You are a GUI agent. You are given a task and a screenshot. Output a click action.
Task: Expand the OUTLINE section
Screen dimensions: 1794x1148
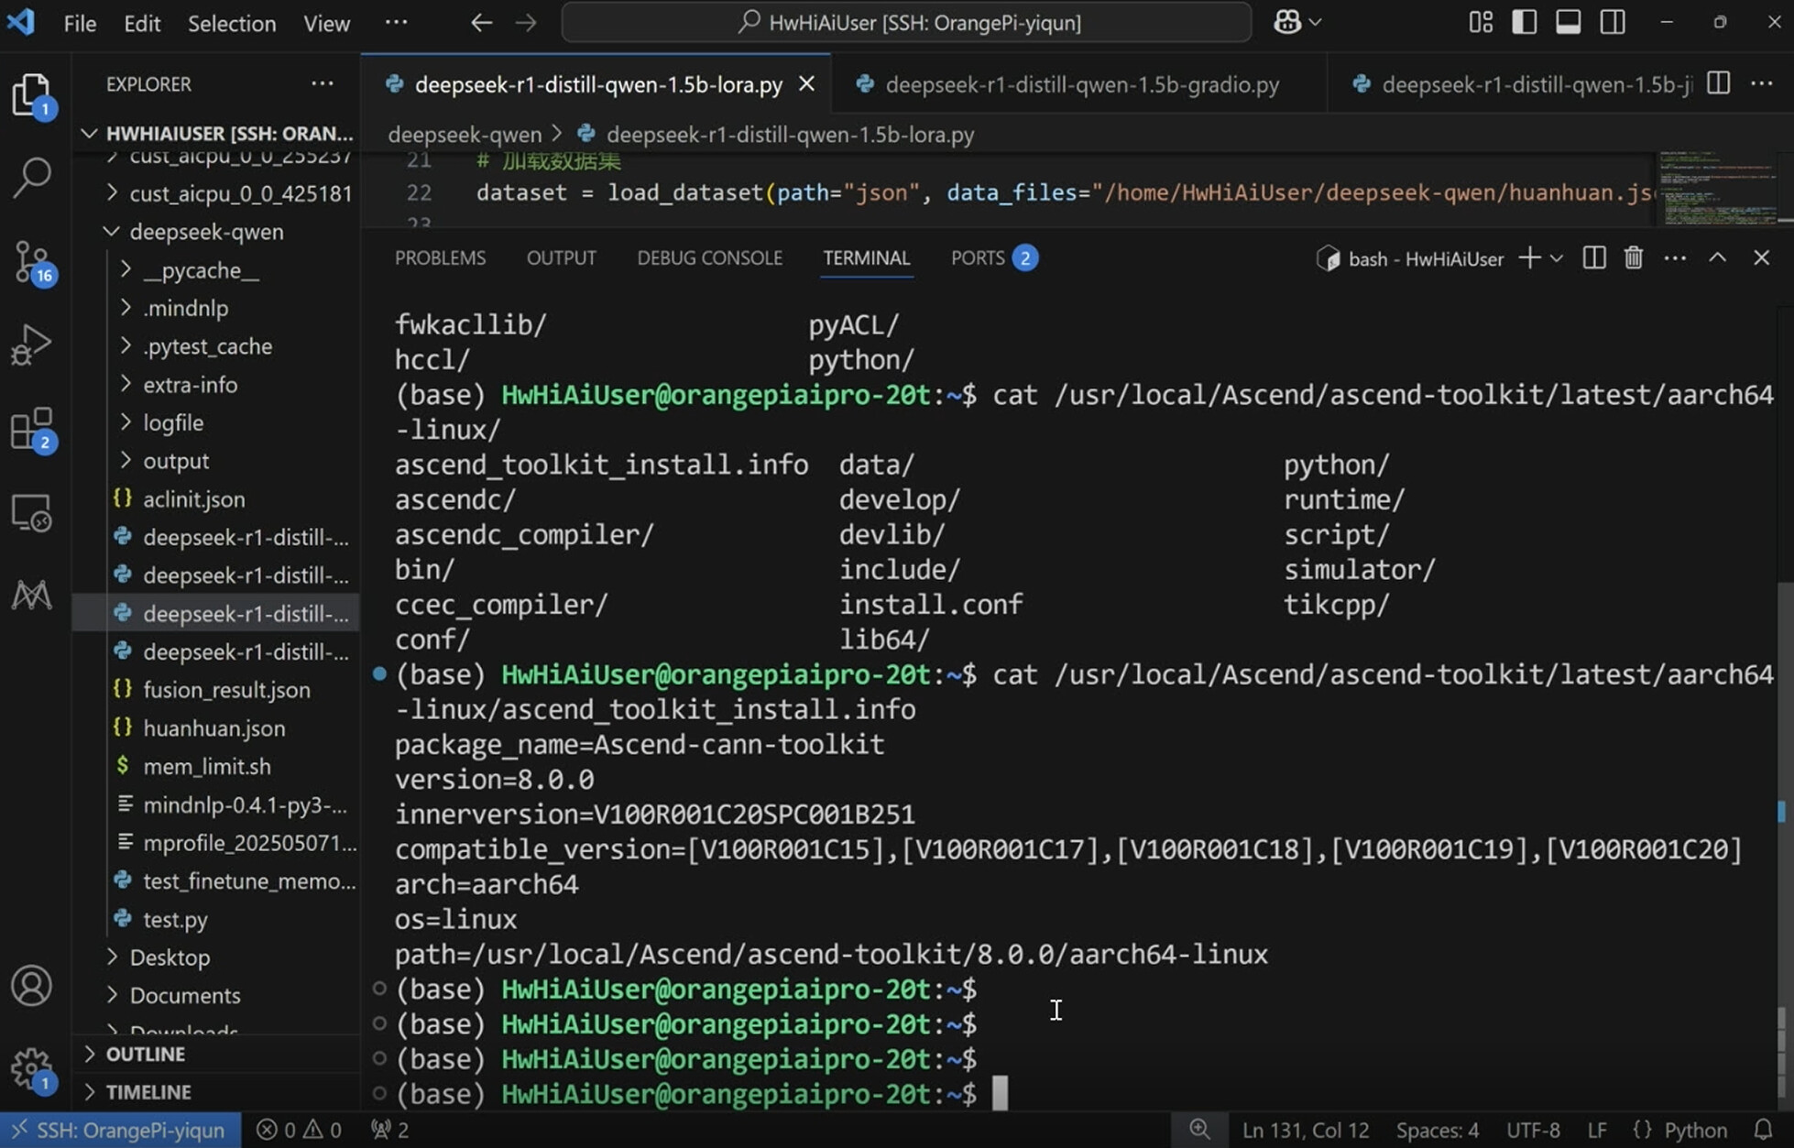point(145,1054)
